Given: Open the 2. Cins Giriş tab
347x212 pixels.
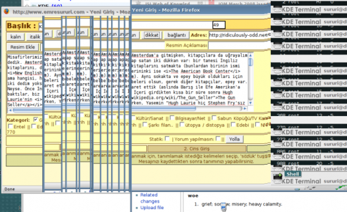Looking at the screenshot, I should pos(197,149).
